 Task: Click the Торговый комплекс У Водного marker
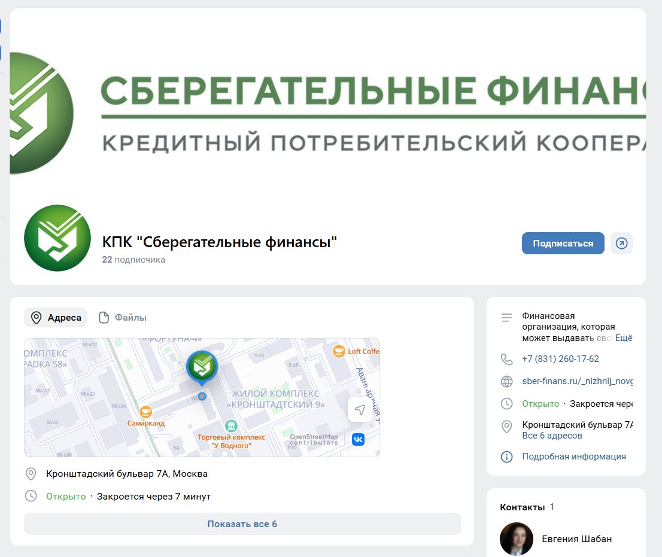click(x=231, y=434)
